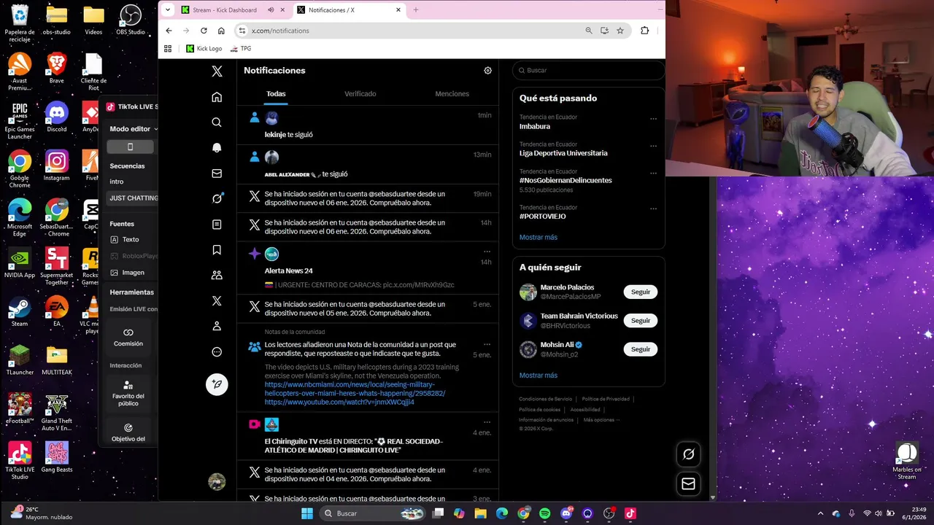The height and width of the screenshot is (525, 934).
Task: Open the apps grid icon in the bookmarks bar
Action: pos(168,49)
